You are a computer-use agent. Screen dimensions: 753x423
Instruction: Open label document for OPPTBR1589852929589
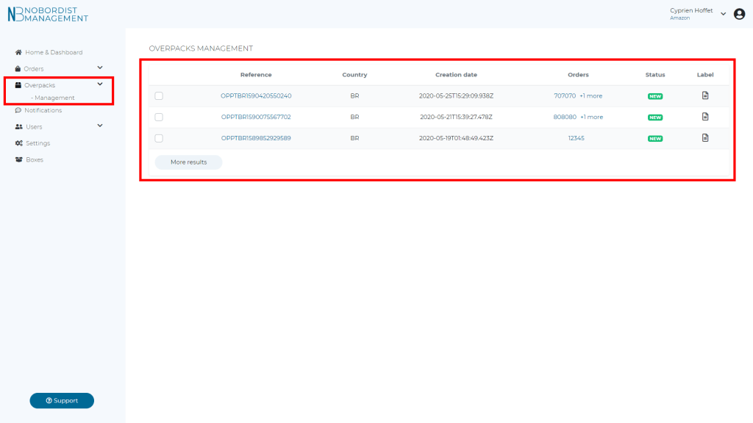(705, 138)
